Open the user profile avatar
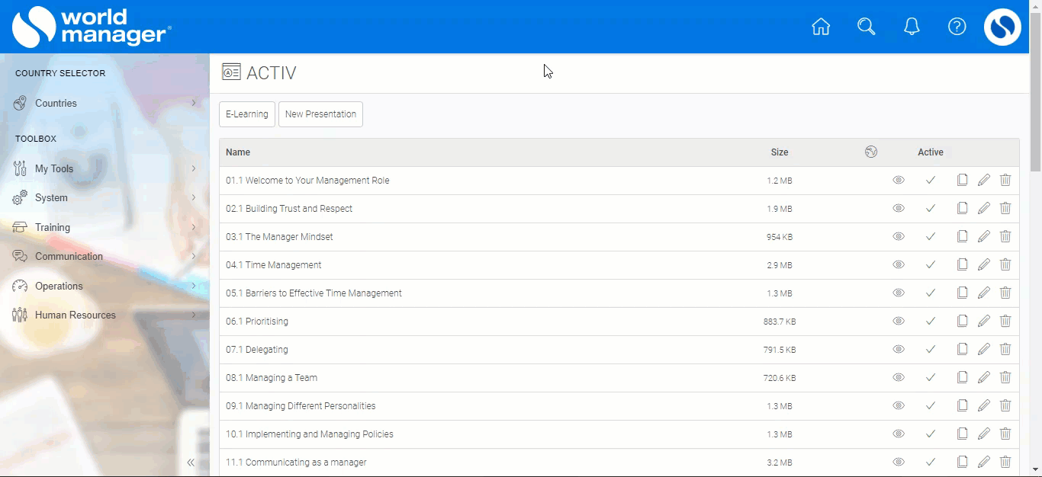Image resolution: width=1042 pixels, height=477 pixels. click(x=1002, y=27)
